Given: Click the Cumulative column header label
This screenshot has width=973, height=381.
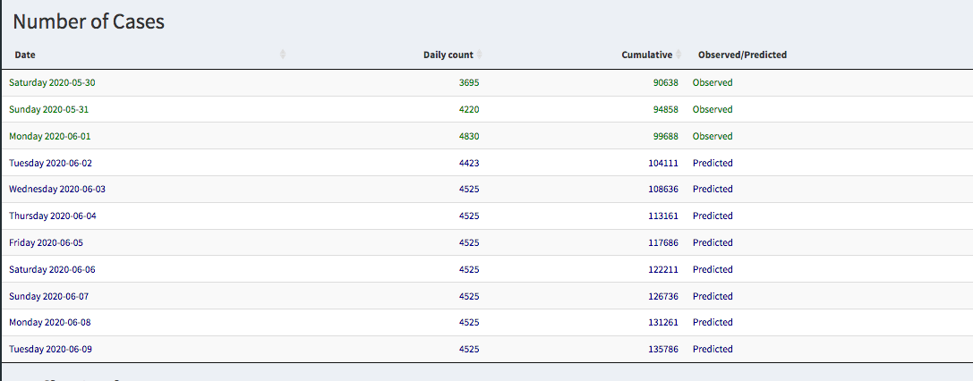Looking at the screenshot, I should pos(646,55).
